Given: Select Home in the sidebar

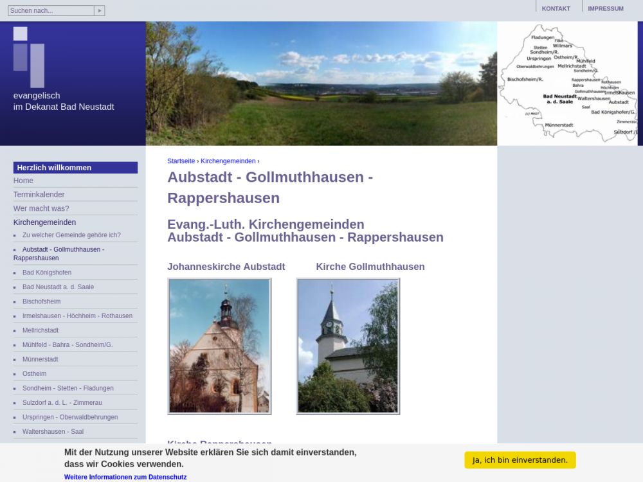Looking at the screenshot, I should coord(23,181).
